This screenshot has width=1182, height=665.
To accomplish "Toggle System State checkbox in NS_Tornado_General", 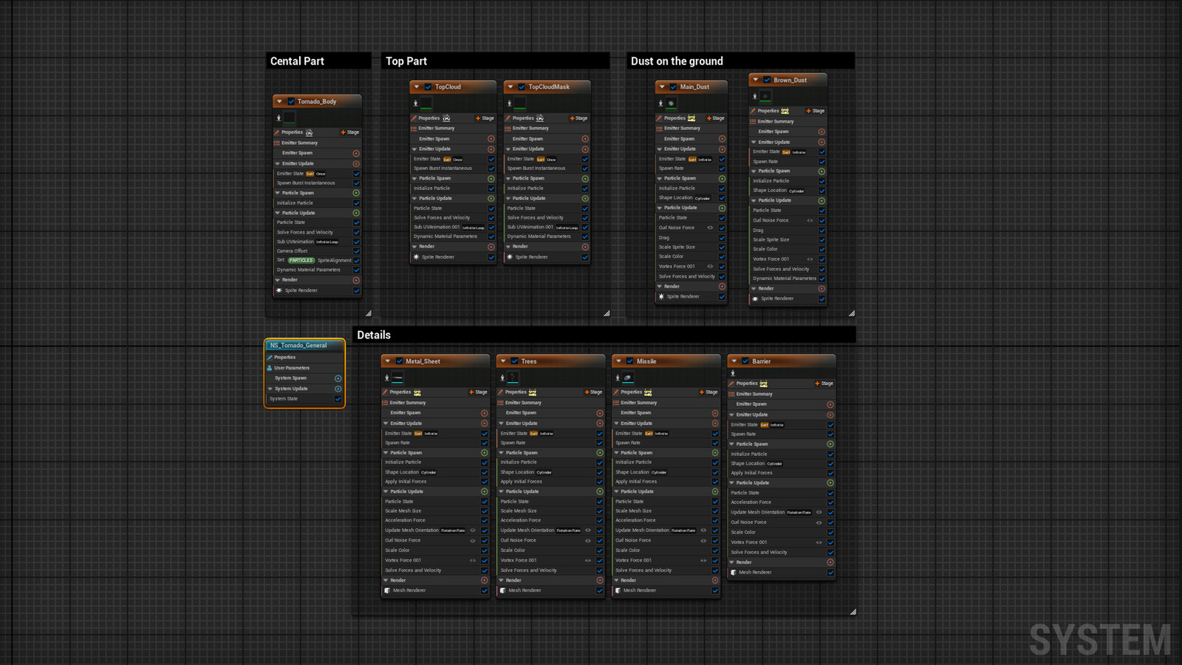I will [338, 399].
